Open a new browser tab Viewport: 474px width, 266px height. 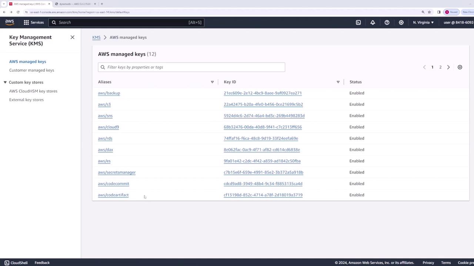point(102,4)
